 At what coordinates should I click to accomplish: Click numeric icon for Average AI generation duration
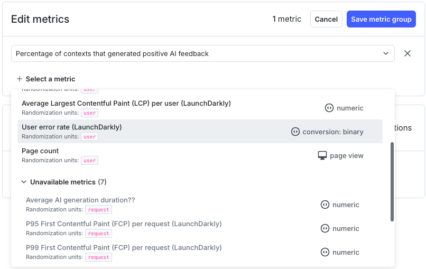coord(325,205)
